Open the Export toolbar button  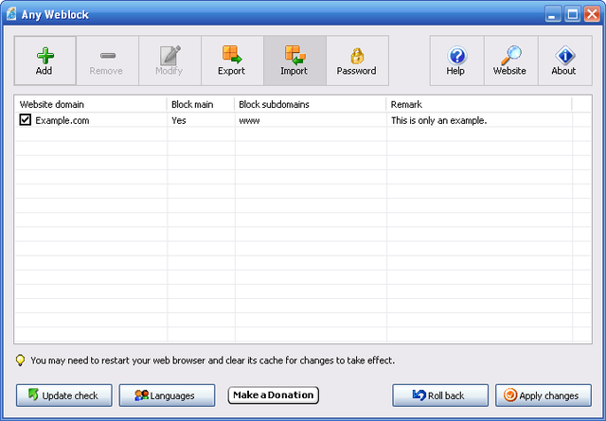coord(232,61)
